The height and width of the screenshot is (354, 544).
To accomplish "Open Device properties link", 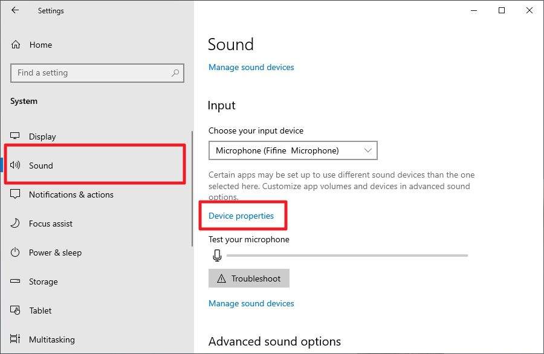I will pyautogui.click(x=243, y=216).
